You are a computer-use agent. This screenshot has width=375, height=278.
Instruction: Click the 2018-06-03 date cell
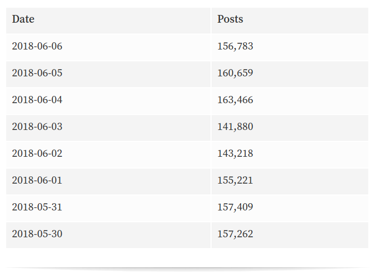[x=108, y=128]
